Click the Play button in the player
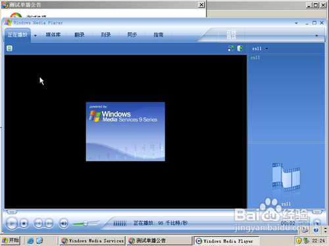This screenshot has width=329, height=246. (x=12, y=223)
